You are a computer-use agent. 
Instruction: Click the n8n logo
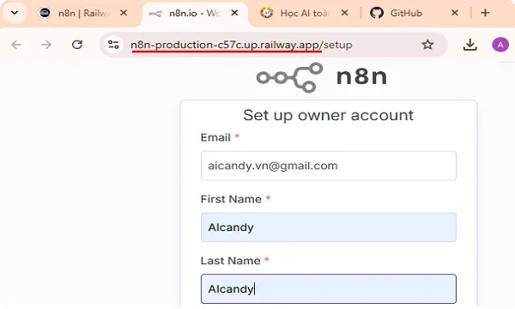click(322, 77)
